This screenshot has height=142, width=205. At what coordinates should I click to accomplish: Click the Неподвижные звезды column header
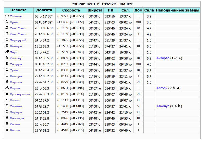click(x=178, y=10)
